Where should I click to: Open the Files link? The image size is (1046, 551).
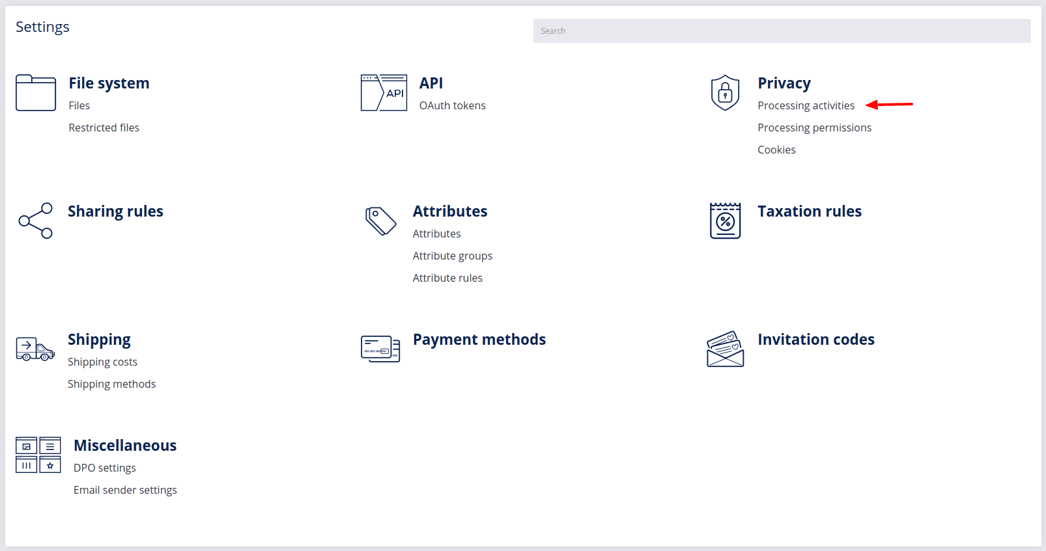click(x=79, y=105)
